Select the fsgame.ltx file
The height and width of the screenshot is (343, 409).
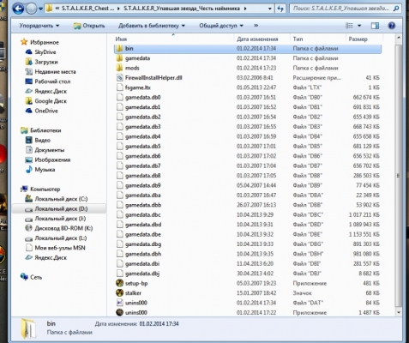248,87
